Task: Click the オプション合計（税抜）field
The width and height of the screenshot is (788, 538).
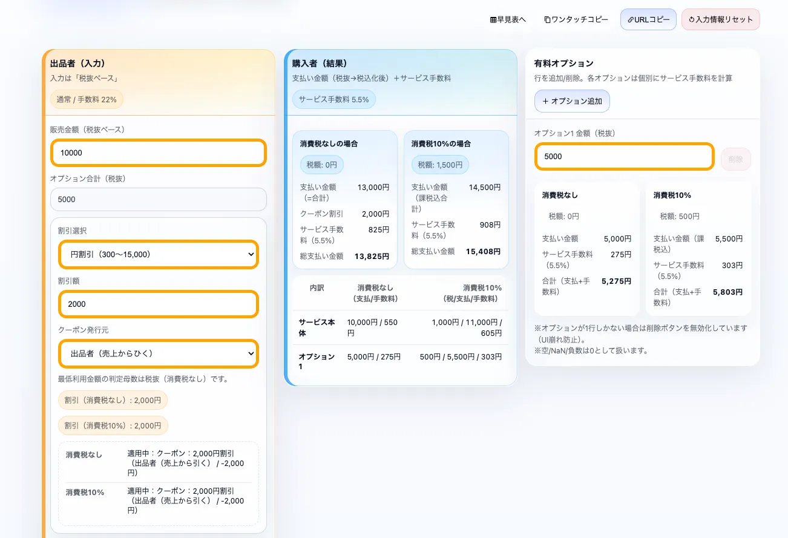Action: click(x=159, y=200)
